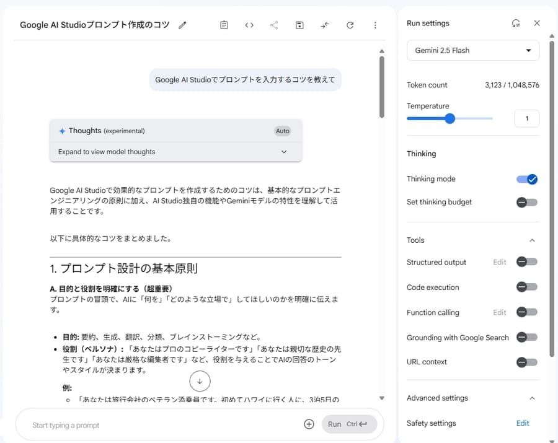This screenshot has width=558, height=443.
Task: Close the Run settings panel
Action: coord(537,23)
